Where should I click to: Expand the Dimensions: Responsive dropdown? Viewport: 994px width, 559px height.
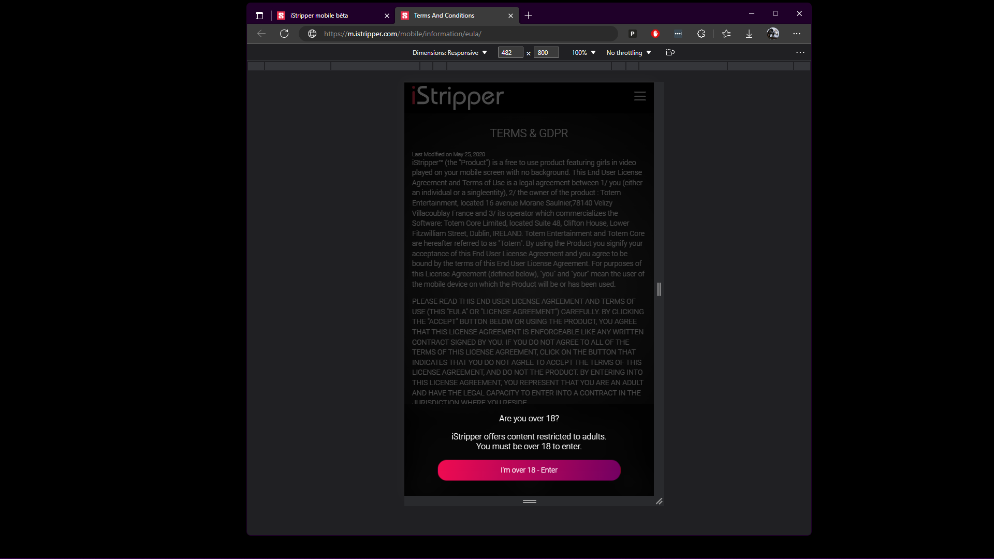[x=449, y=53]
